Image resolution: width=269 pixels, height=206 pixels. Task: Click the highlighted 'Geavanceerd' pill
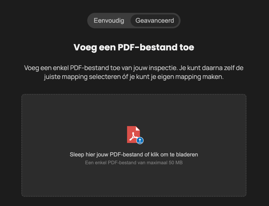tap(155, 20)
